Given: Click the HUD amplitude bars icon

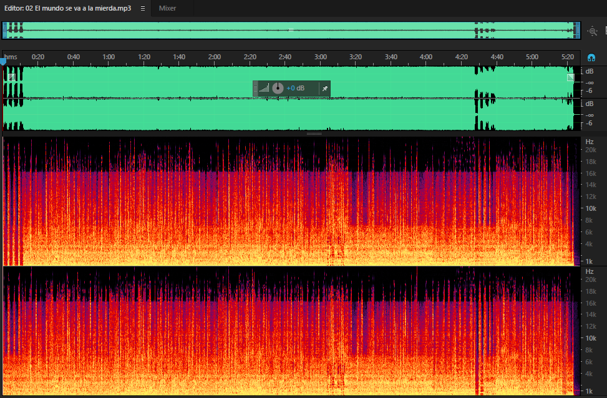Looking at the screenshot, I should (264, 89).
